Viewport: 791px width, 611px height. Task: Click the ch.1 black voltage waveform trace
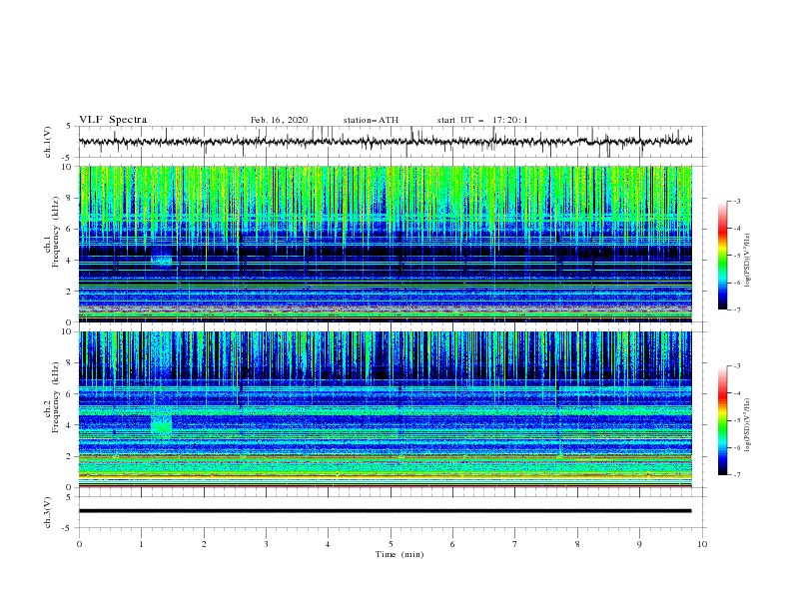pos(385,142)
